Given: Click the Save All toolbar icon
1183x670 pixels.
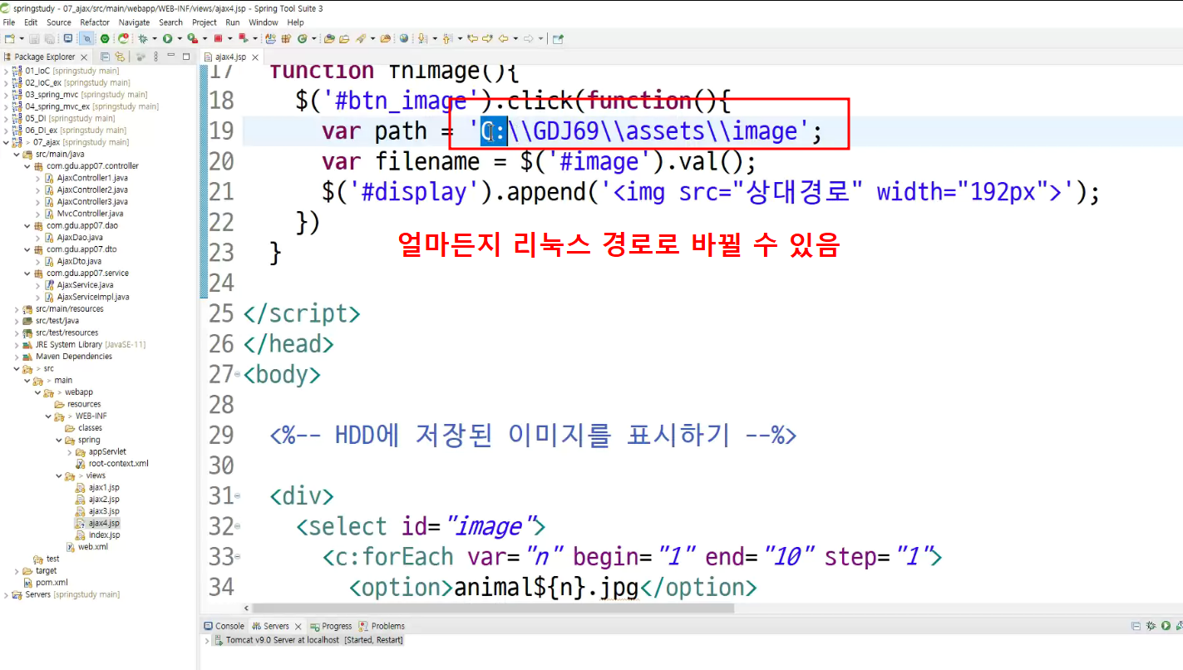Looking at the screenshot, I should point(50,38).
